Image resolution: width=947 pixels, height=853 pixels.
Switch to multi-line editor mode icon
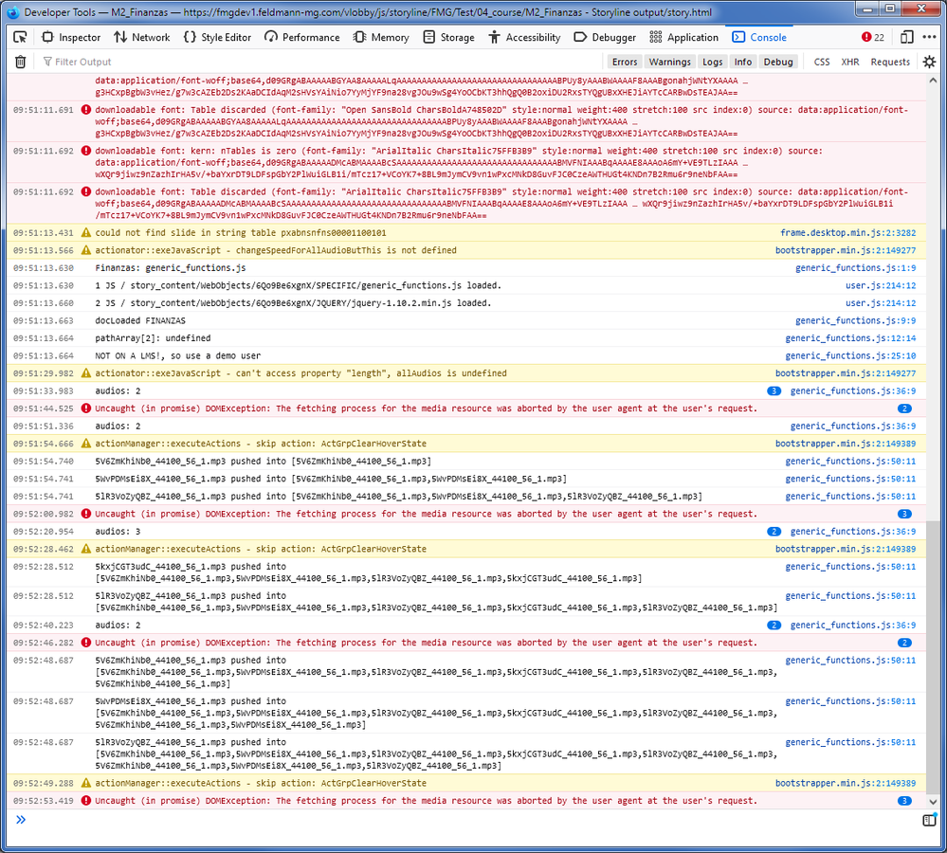(x=929, y=820)
